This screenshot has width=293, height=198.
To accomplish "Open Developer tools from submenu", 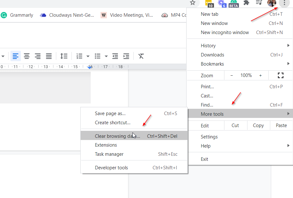I will click(134, 168).
